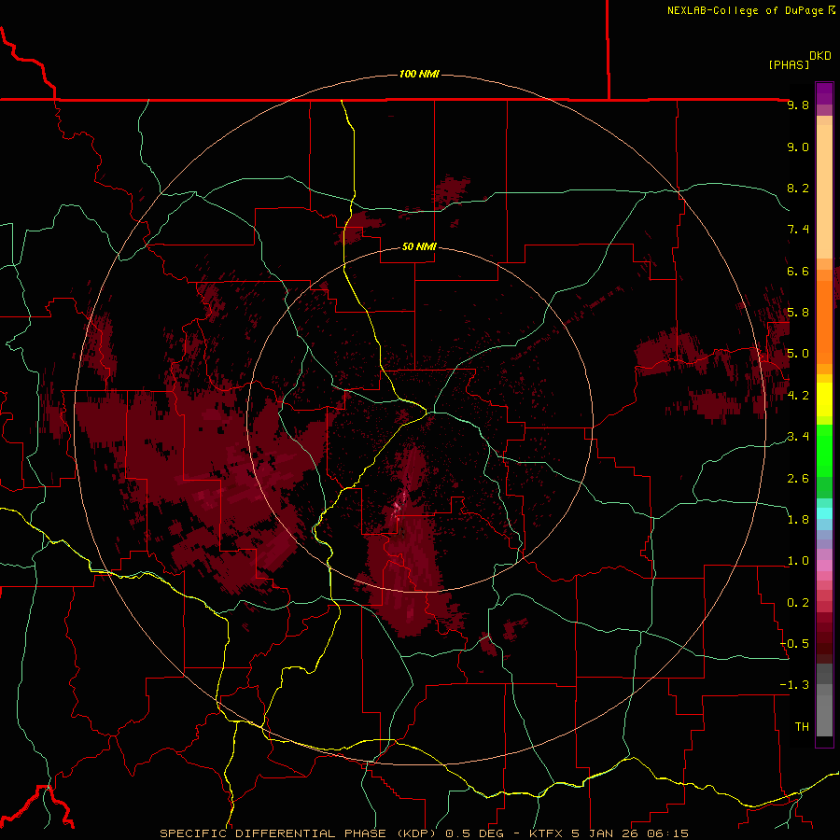Click the KTFX radar site identifier
Viewport: 840px width, 840px height.
click(546, 833)
